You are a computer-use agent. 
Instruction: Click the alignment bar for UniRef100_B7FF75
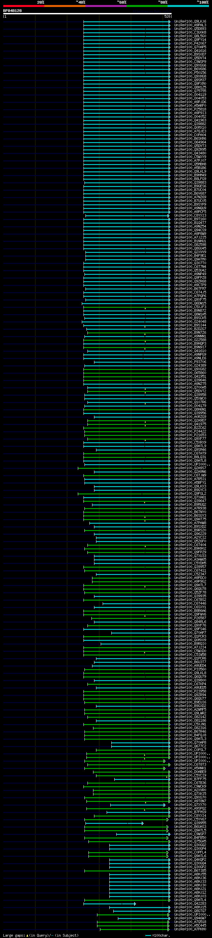(x=142, y=779)
